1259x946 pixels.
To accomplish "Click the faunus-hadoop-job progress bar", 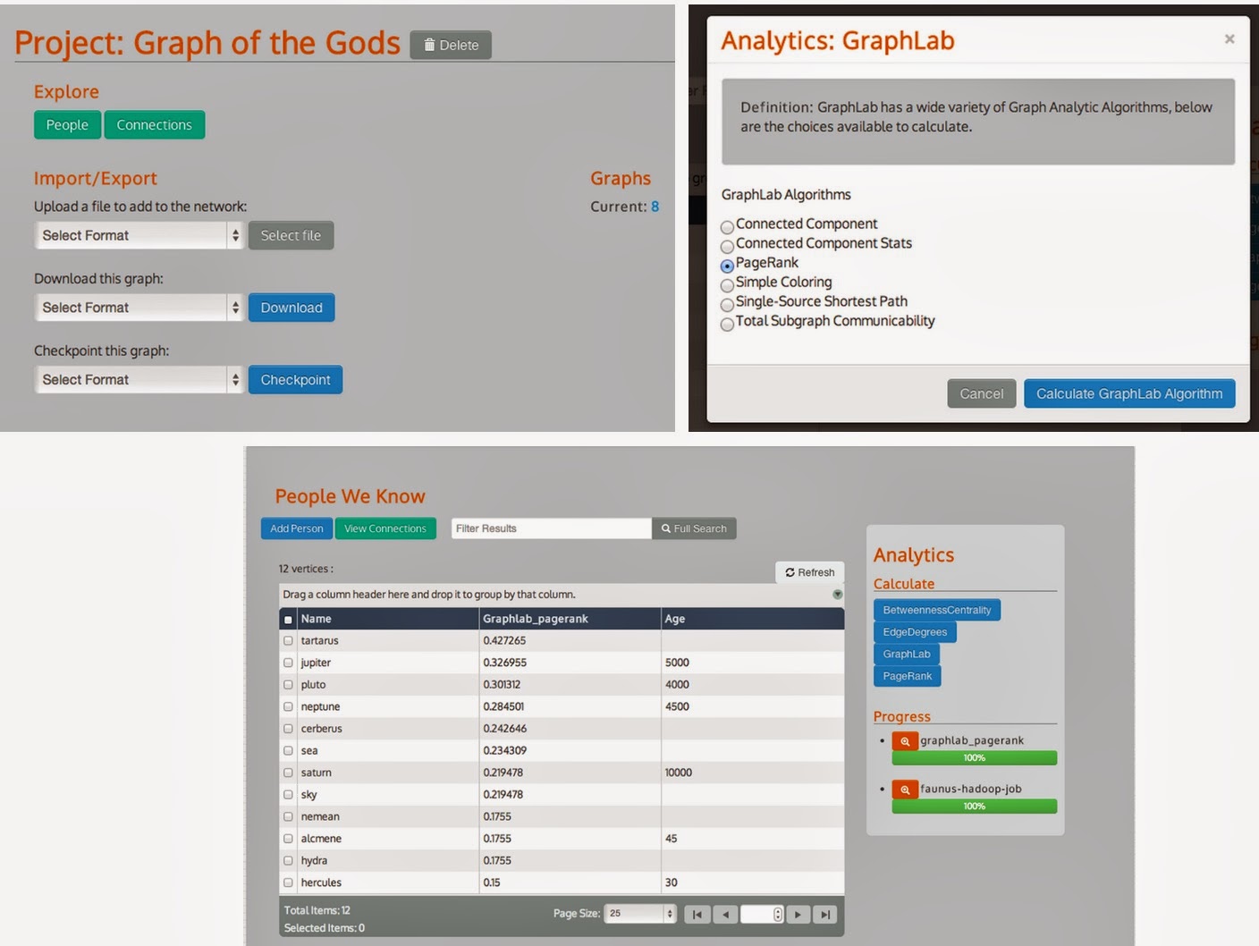I will pos(974,807).
